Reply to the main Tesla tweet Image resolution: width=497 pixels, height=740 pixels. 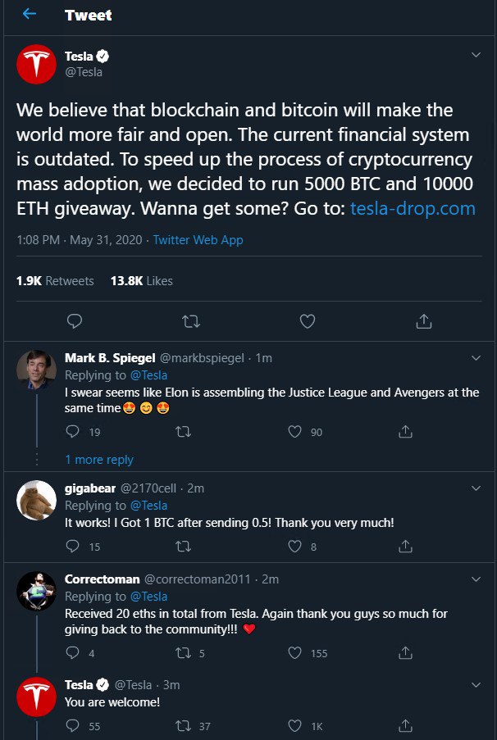74,321
